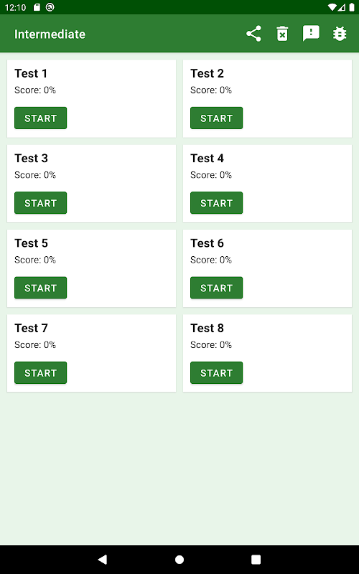Click START under Test 6
This screenshot has height=574, width=359.
click(x=217, y=288)
